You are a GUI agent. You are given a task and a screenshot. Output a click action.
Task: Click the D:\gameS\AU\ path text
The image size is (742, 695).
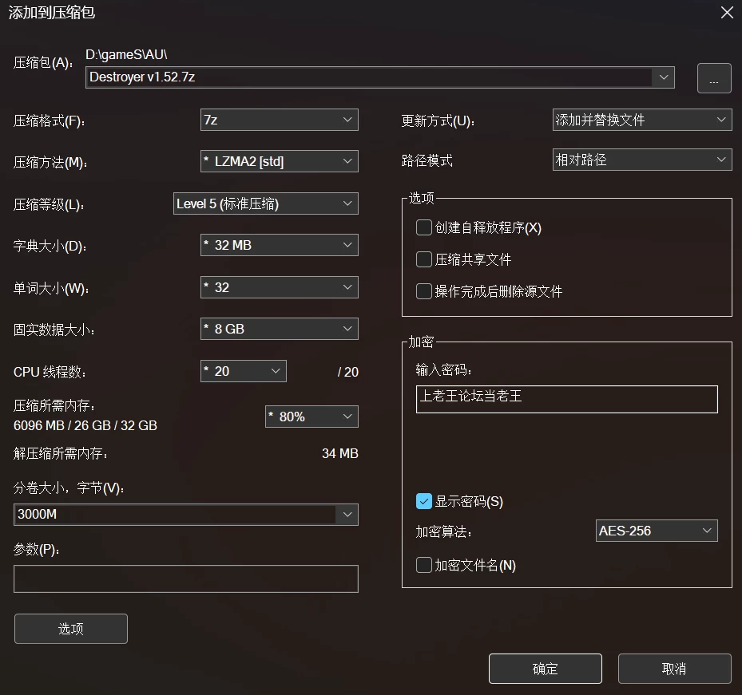point(126,54)
